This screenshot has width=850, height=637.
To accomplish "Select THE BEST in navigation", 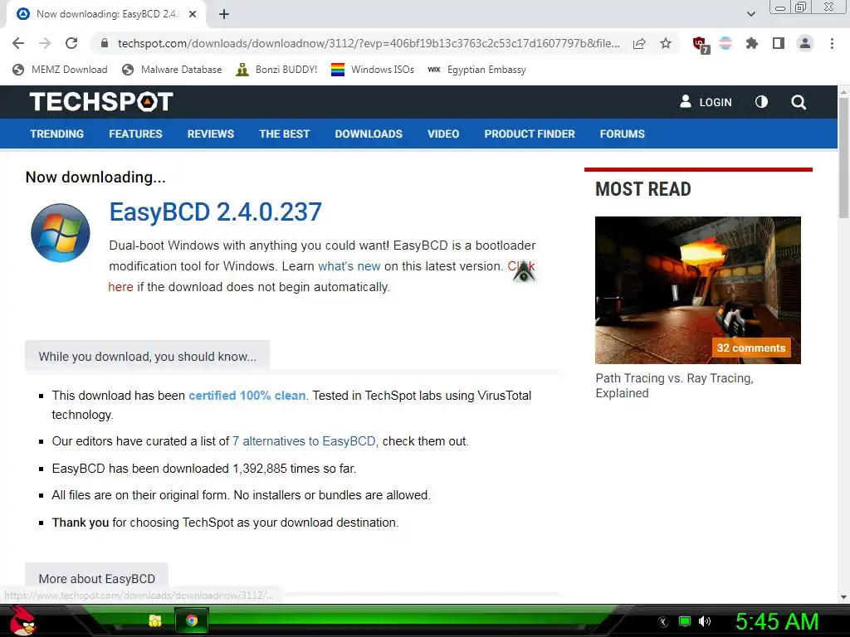I will [285, 134].
